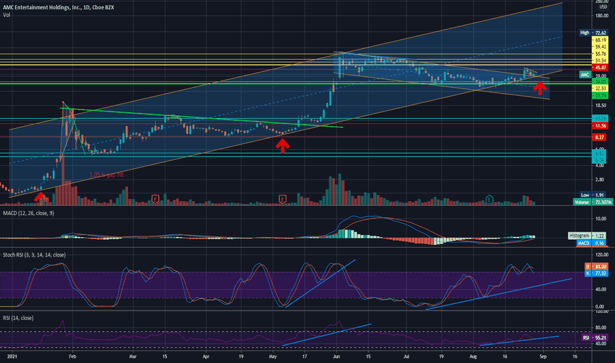615x363 pixels.
Task: Click the 10.00 value on MACD axis
Action: point(601,218)
